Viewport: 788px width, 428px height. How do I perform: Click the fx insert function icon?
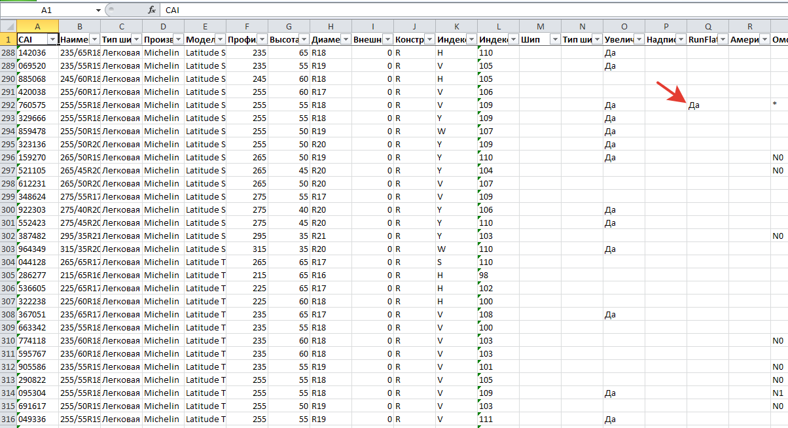pyautogui.click(x=152, y=10)
